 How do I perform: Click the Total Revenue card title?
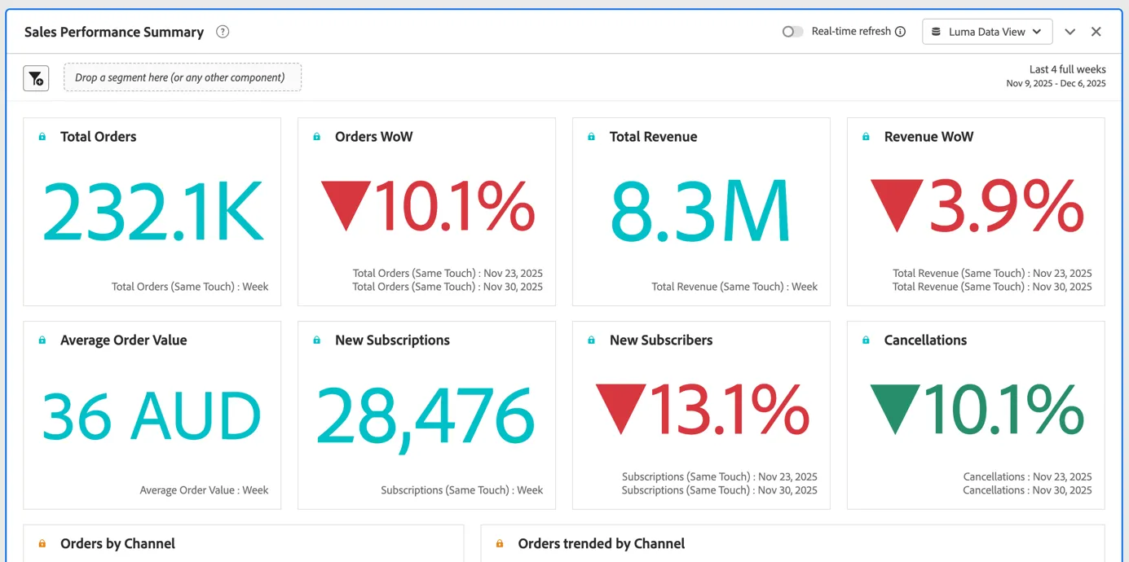click(654, 137)
